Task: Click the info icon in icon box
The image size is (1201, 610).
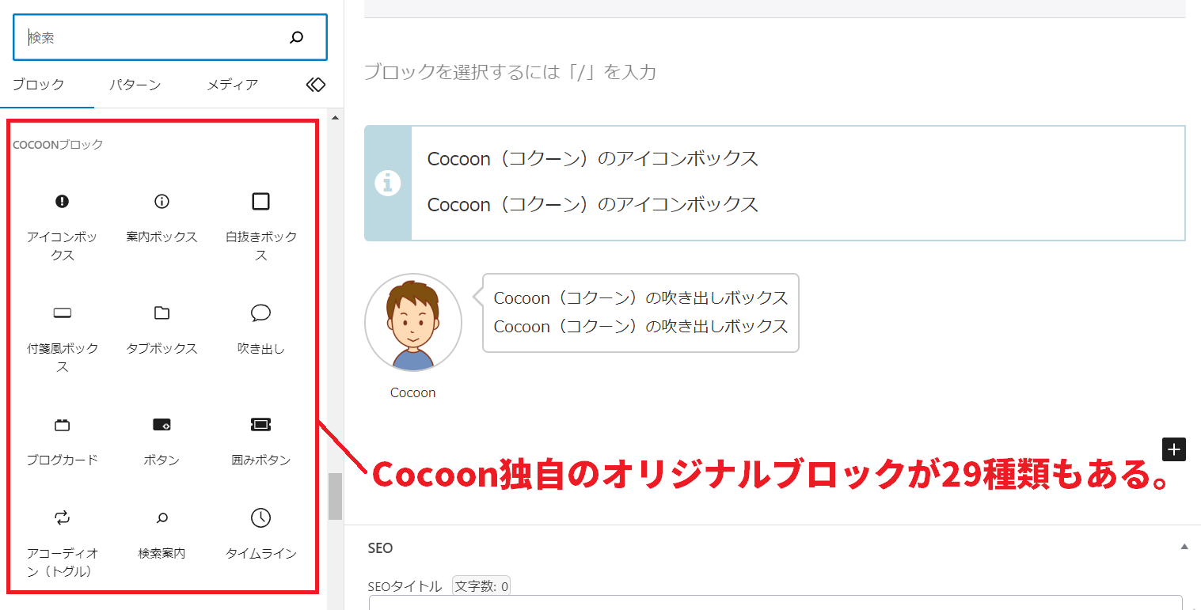Action: 387,183
